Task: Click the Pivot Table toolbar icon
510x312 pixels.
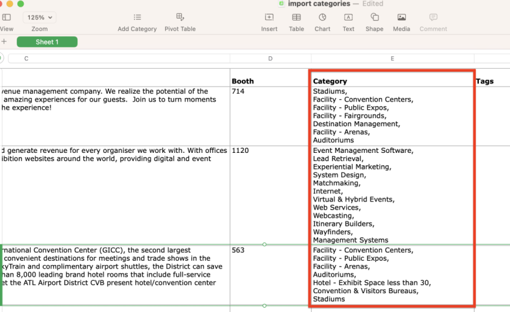Action: (x=180, y=17)
